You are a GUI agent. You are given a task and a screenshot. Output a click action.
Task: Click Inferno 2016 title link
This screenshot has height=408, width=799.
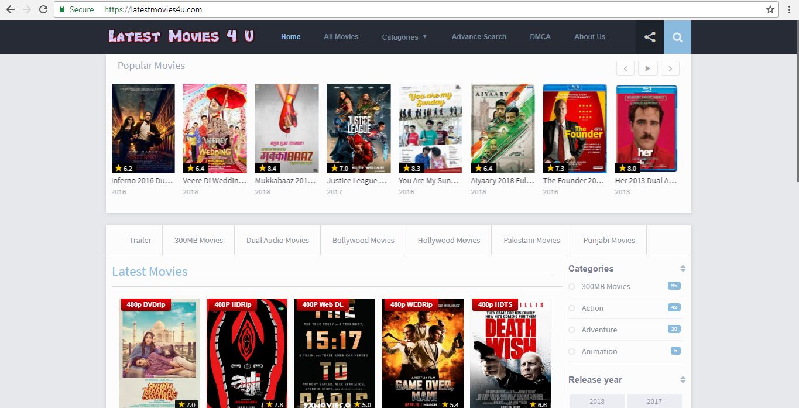tap(142, 181)
